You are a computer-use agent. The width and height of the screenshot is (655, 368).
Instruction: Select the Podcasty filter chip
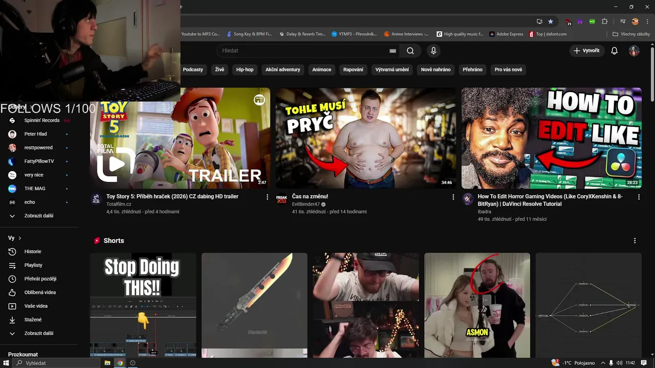(x=193, y=70)
